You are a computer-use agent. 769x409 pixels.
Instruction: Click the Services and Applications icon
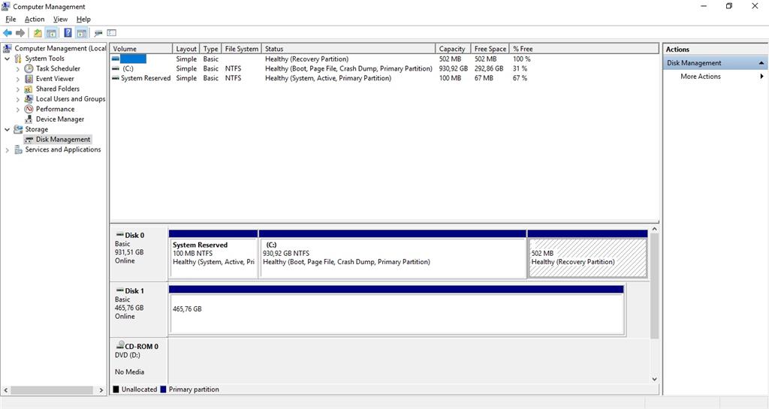click(x=18, y=149)
